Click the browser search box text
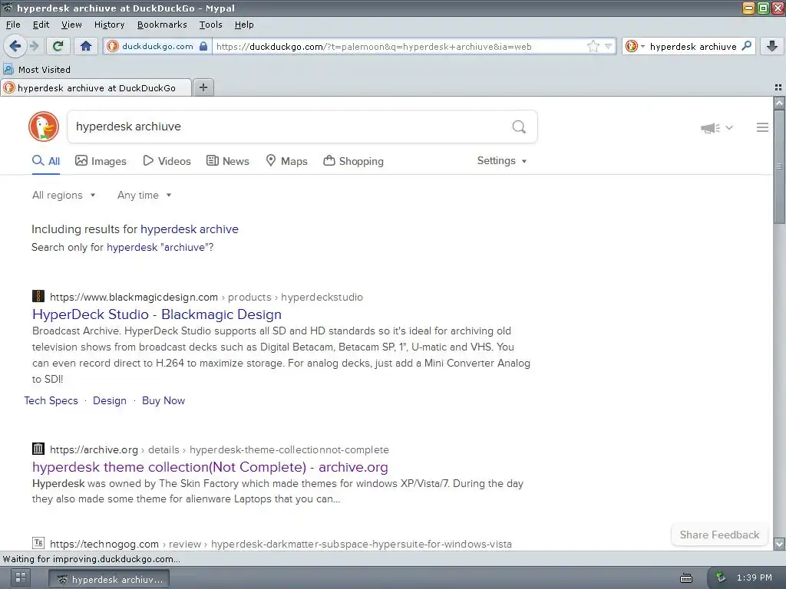This screenshot has height=589, width=786. pos(693,46)
